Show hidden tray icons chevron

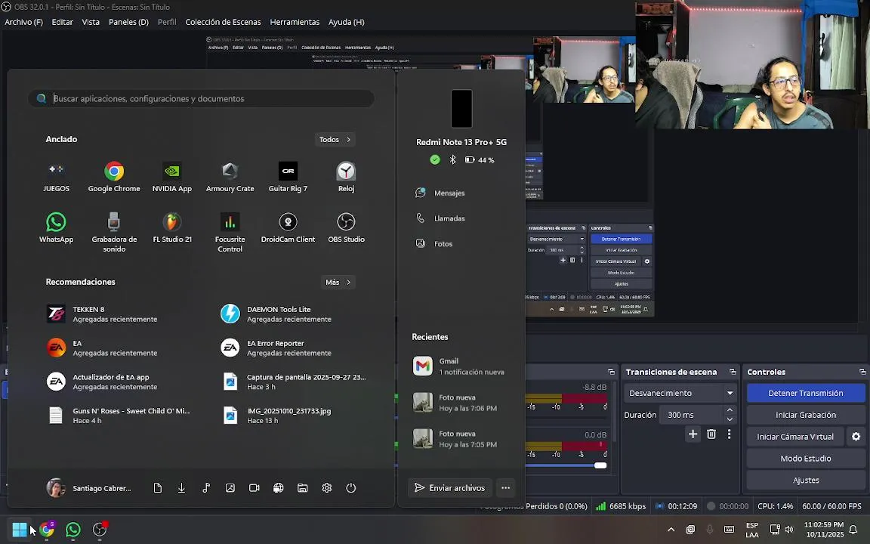click(x=671, y=530)
